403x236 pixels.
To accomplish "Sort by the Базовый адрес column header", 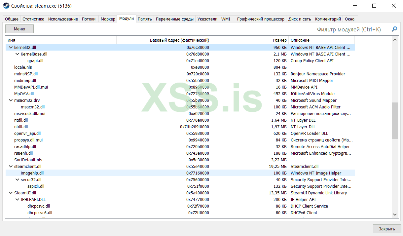I will (x=164, y=40).
